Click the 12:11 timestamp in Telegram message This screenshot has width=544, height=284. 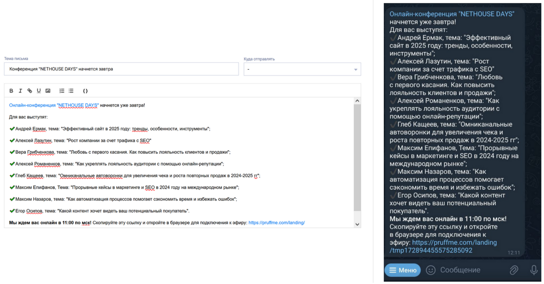point(514,253)
